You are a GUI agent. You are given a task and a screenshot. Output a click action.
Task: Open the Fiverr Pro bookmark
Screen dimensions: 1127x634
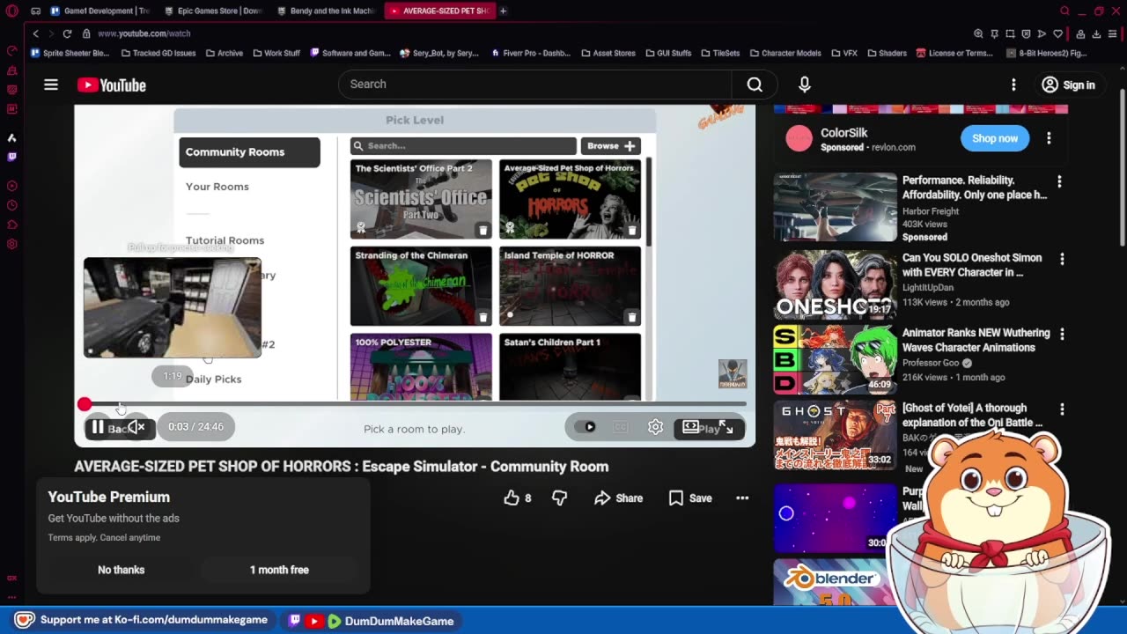(x=531, y=53)
